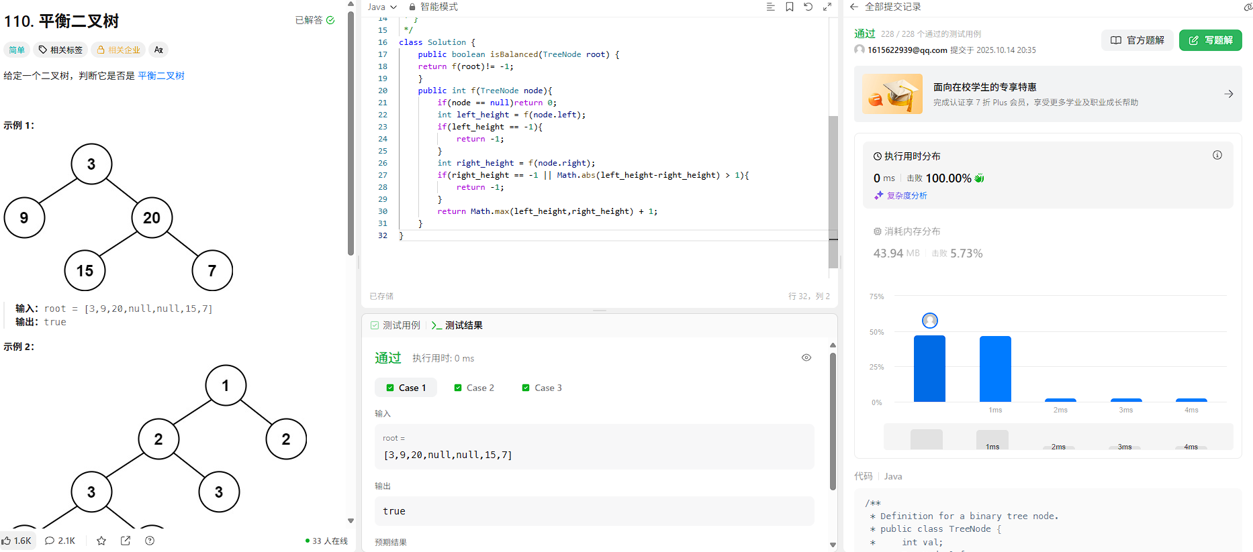
Task: Click the font size Ax icon
Action: point(158,50)
